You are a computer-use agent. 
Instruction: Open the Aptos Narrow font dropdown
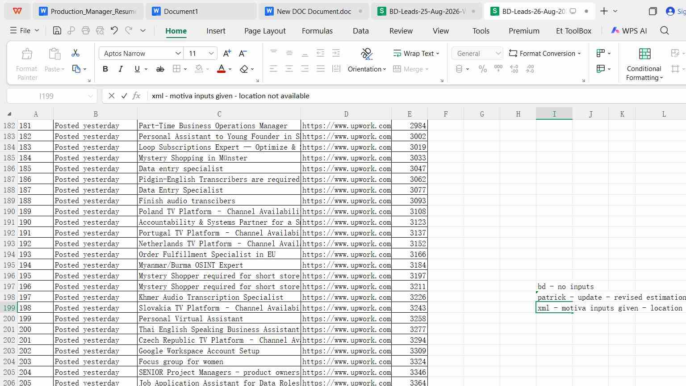pyautogui.click(x=141, y=53)
